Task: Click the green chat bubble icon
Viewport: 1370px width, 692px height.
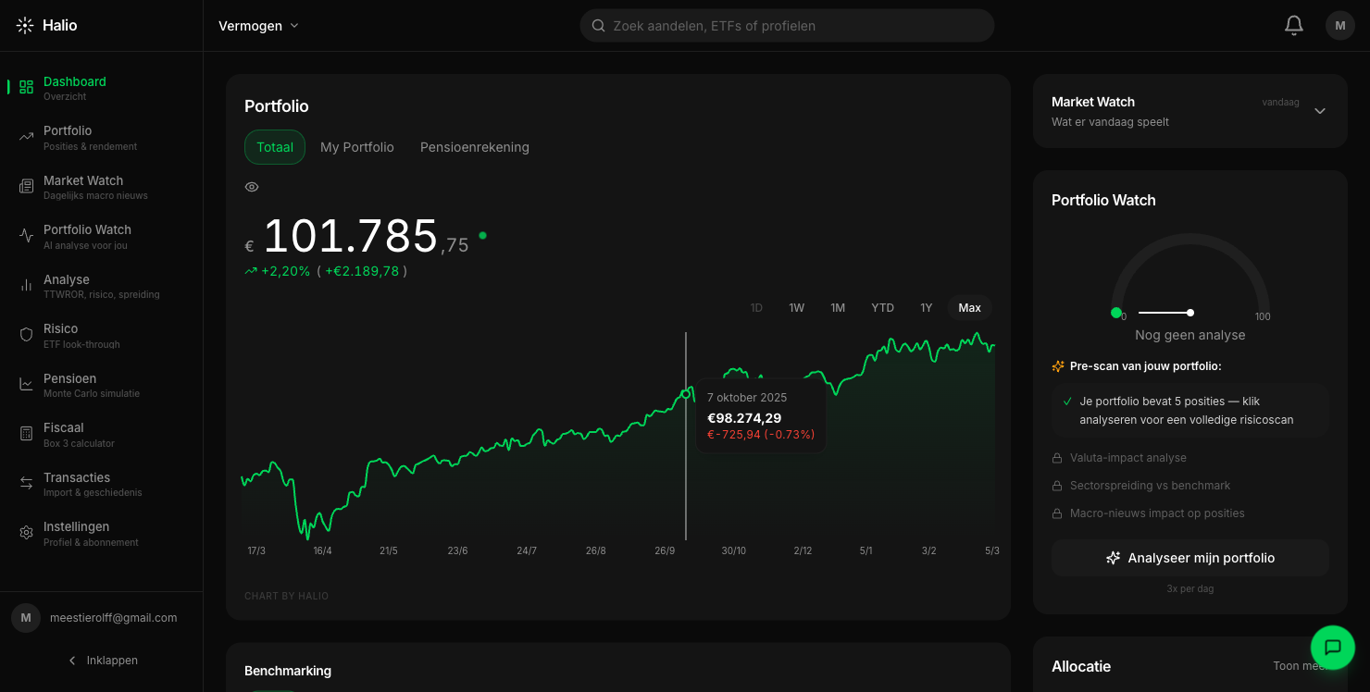Action: click(x=1333, y=648)
